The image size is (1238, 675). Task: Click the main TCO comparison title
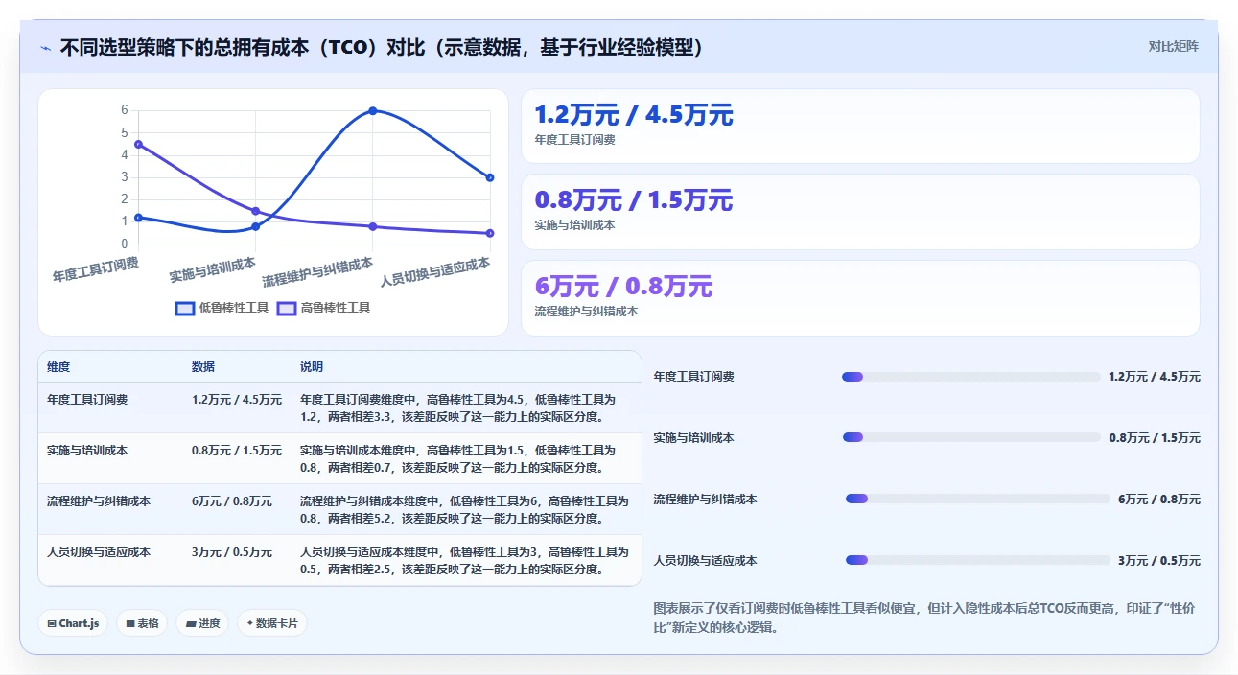(382, 47)
